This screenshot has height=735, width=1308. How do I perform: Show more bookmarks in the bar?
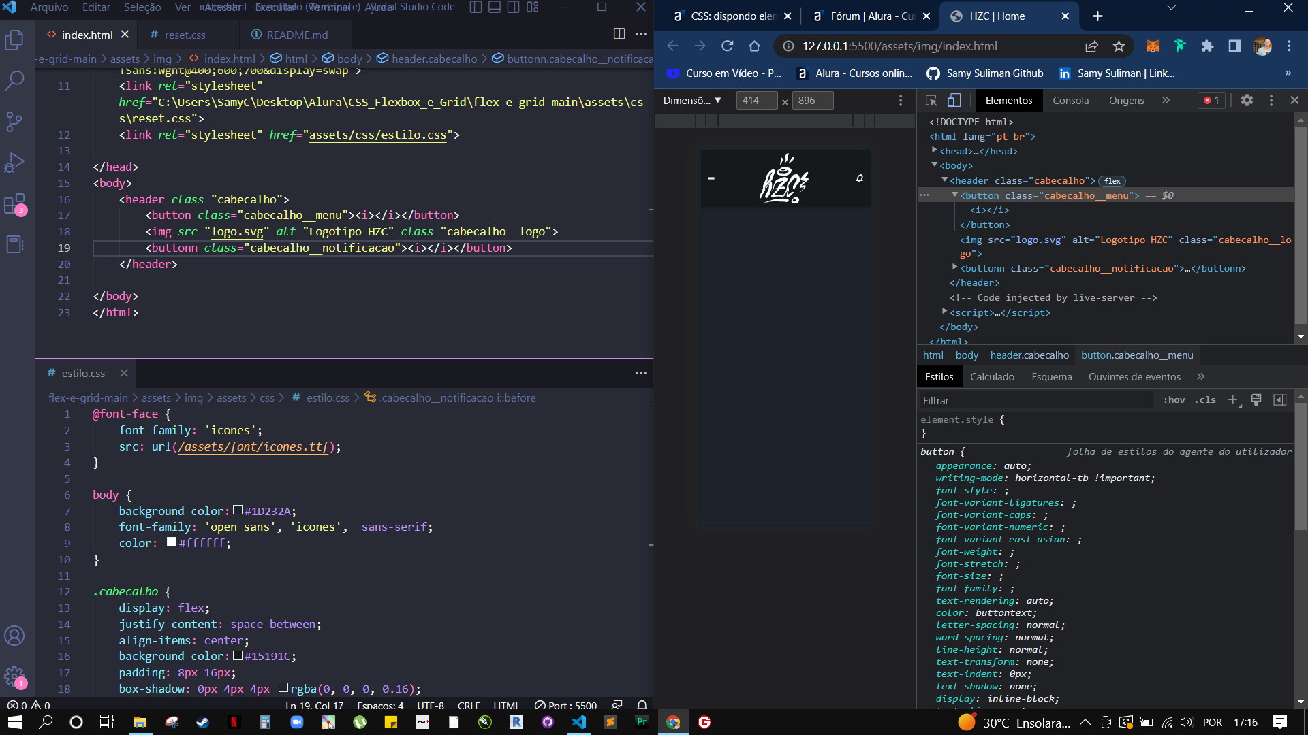point(1288,73)
